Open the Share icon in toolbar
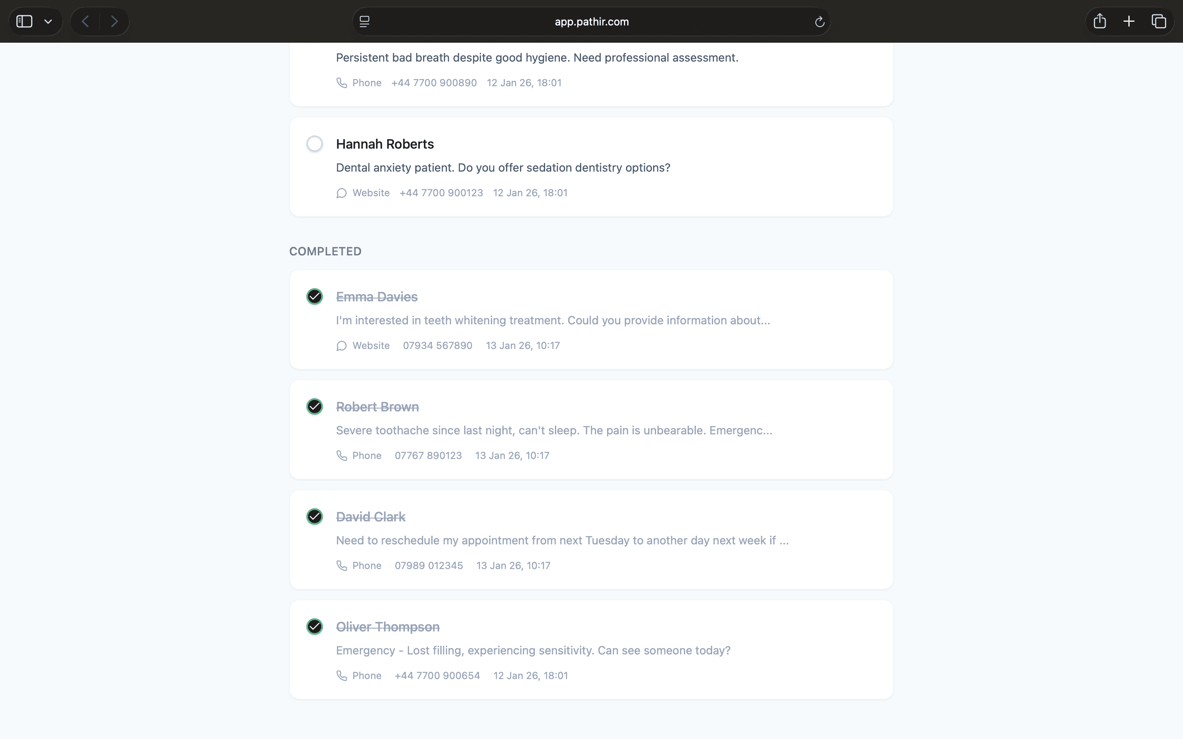The height and width of the screenshot is (739, 1183). (x=1099, y=21)
